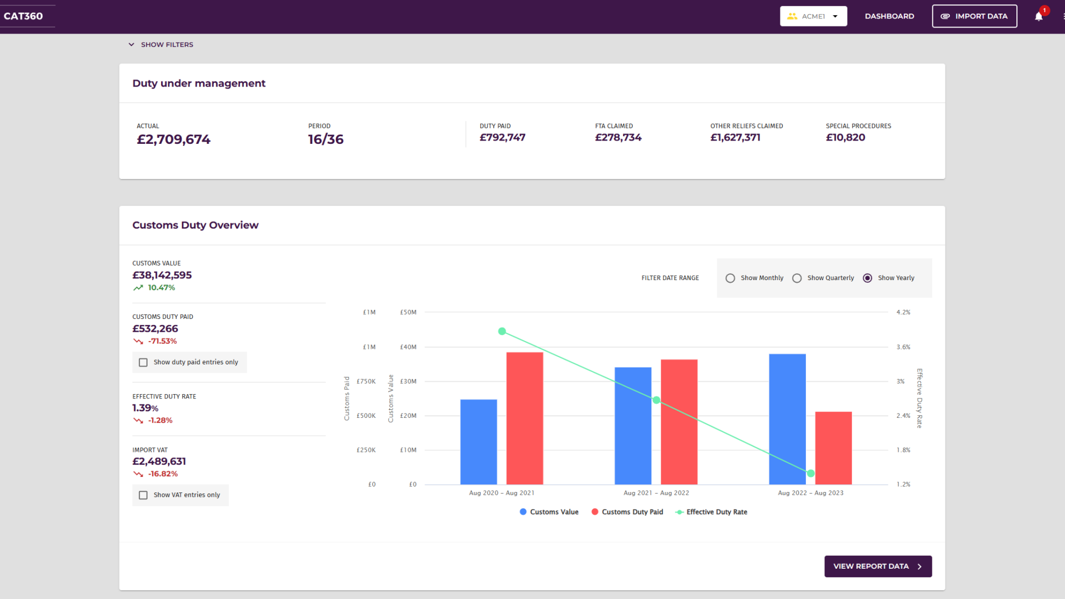
Task: Expand the Show Filters section
Action: 161,45
